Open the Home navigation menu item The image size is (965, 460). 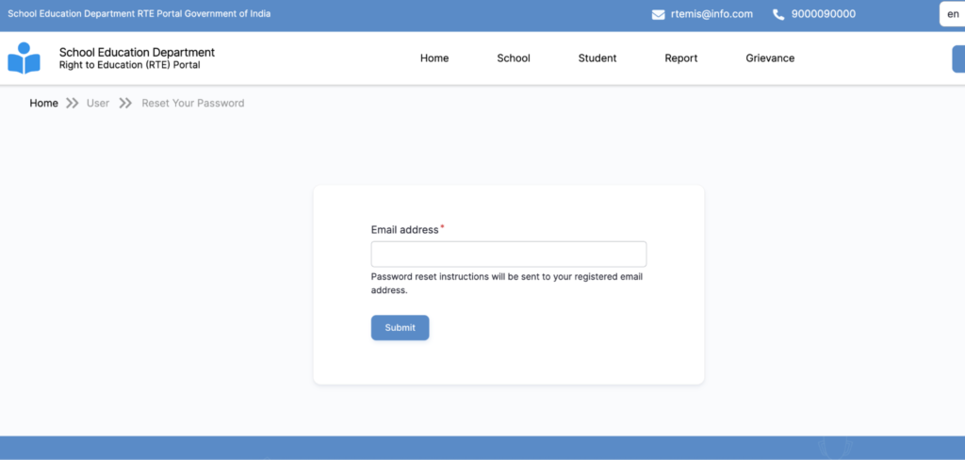coord(434,58)
